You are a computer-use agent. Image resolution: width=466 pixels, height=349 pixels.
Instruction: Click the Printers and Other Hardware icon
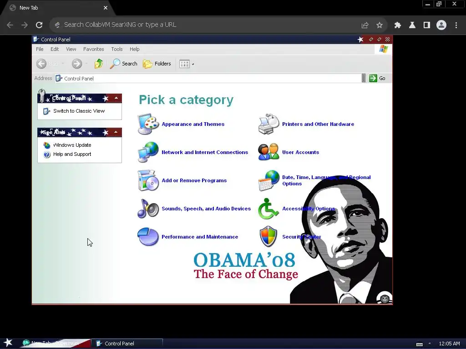coord(268,124)
